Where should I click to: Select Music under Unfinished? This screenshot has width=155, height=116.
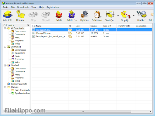(17, 56)
